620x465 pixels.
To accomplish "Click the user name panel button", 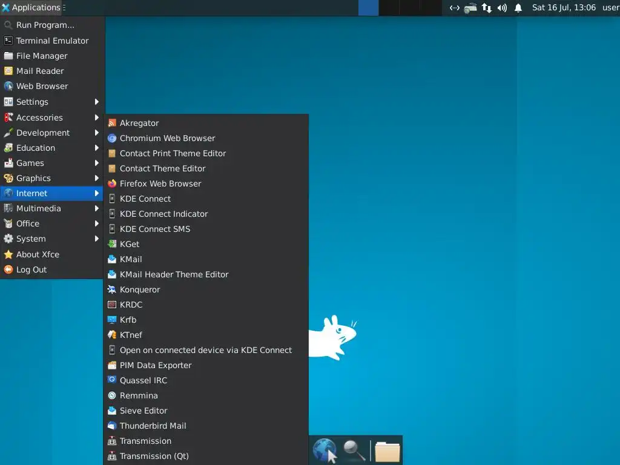I will [610, 7].
